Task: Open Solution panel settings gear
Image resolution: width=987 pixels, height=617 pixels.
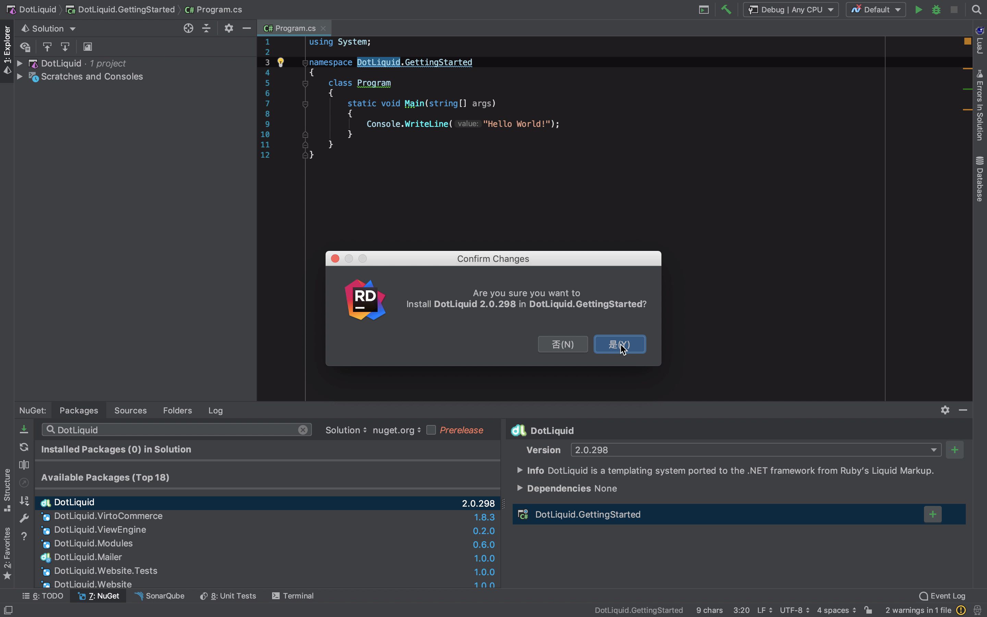Action: click(228, 28)
